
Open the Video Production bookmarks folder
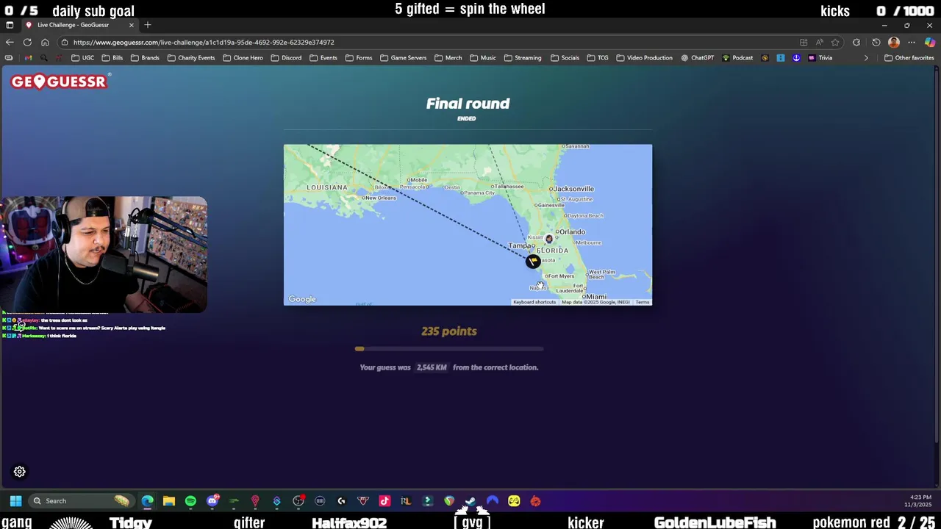click(645, 58)
